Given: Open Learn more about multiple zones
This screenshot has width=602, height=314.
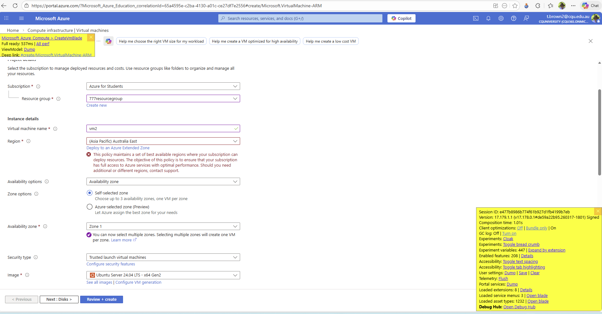Looking at the screenshot, I should [x=124, y=240].
